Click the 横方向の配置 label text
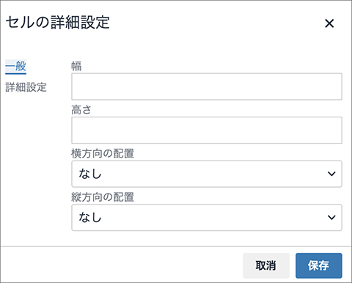 pos(103,153)
